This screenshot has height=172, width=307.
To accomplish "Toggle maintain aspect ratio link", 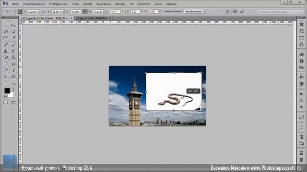I will (x=85, y=11).
